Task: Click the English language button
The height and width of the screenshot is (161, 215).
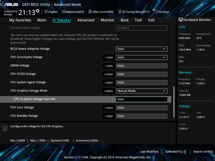Action: pyautogui.click(x=50, y=12)
